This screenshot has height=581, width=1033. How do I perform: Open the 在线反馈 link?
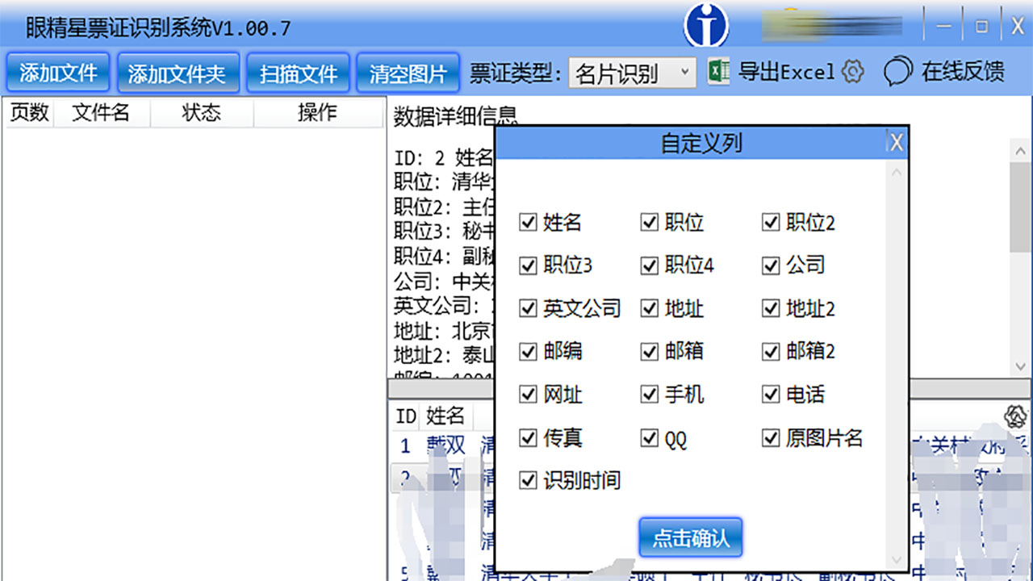point(963,72)
